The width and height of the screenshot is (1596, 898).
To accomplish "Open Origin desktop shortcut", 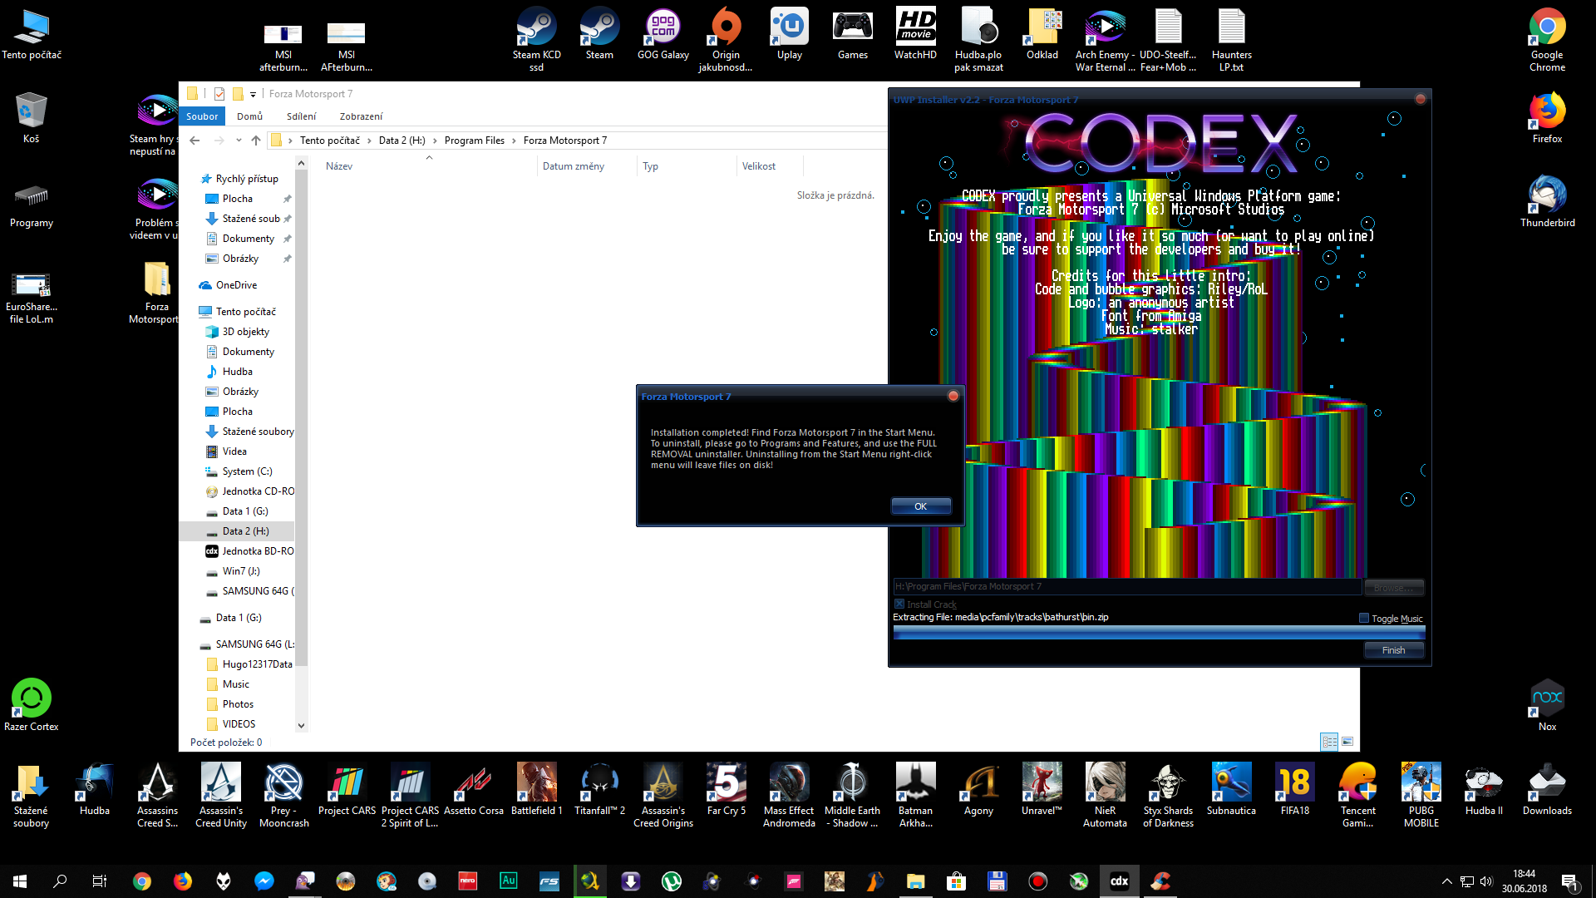I will point(726,40).
